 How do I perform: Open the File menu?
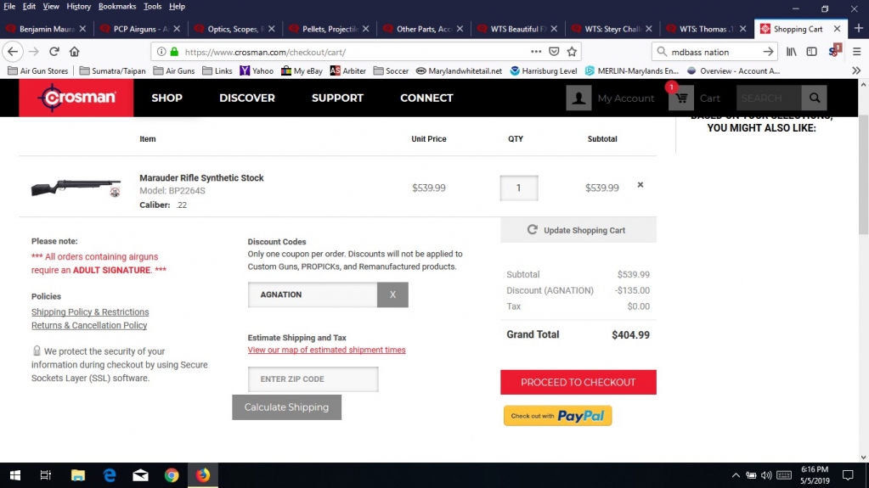(x=9, y=7)
